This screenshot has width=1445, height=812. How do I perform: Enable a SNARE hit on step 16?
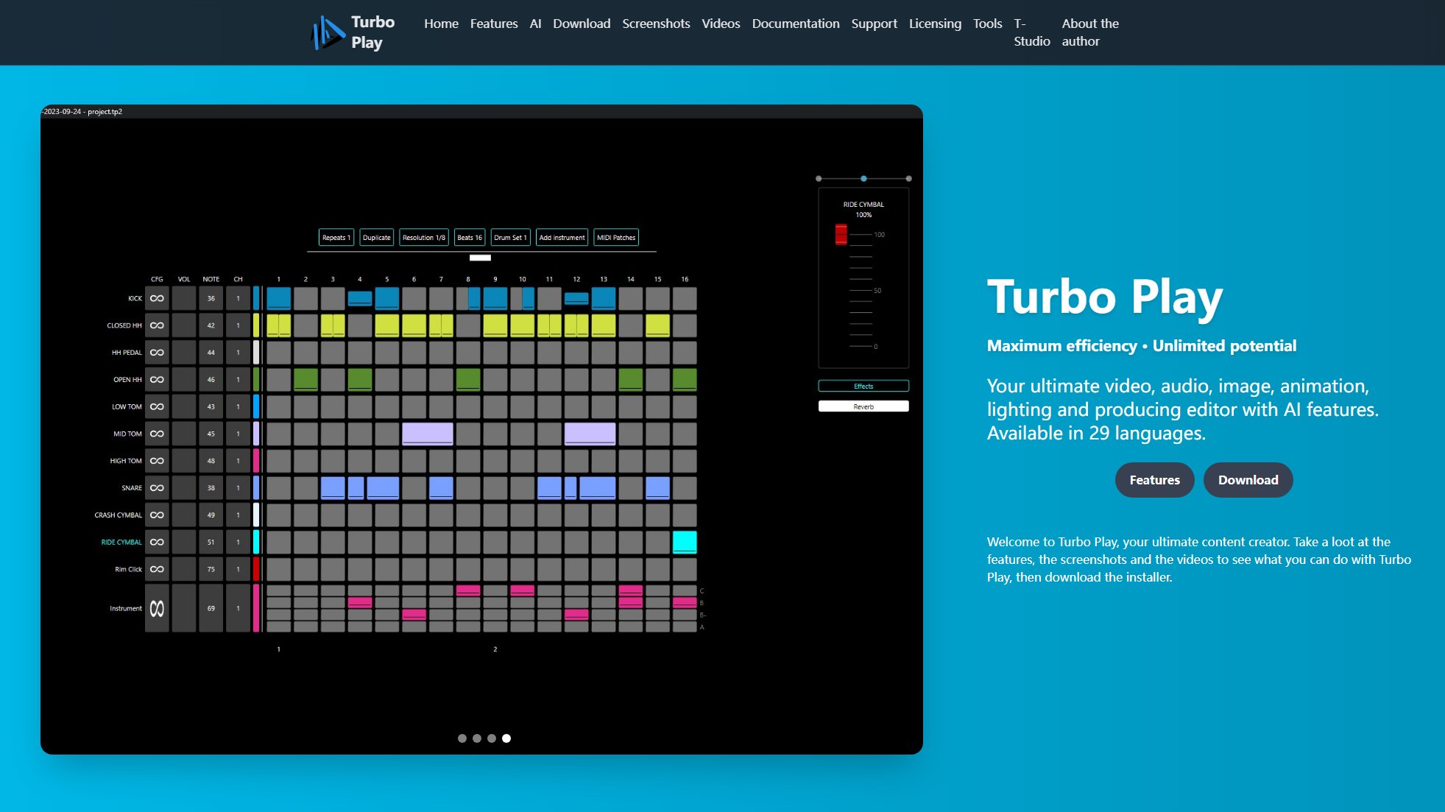click(x=684, y=487)
